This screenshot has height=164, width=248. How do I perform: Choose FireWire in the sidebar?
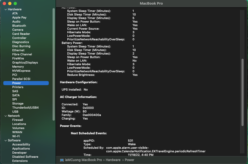click(18, 59)
